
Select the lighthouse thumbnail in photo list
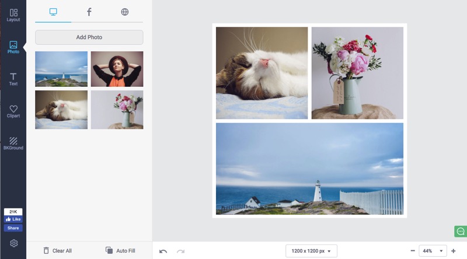point(61,69)
